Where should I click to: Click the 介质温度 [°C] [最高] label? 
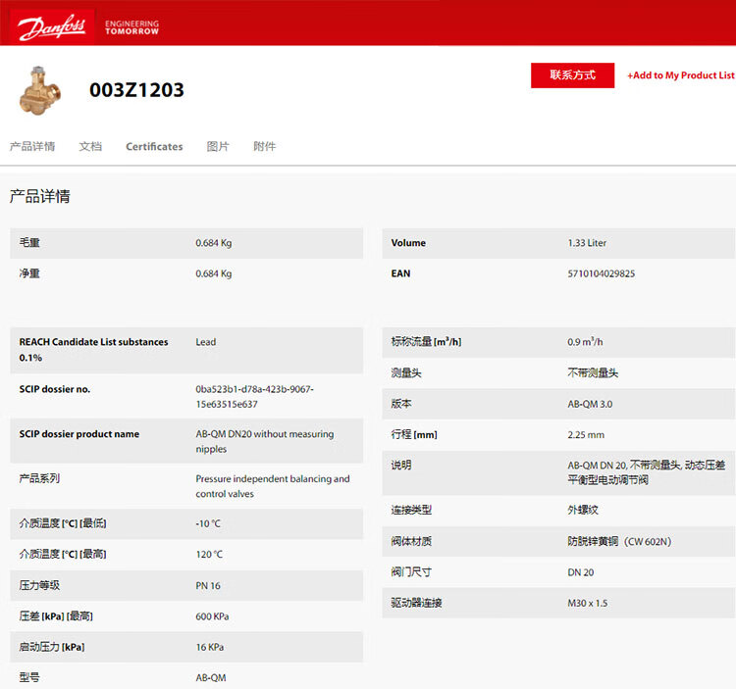[x=63, y=554]
